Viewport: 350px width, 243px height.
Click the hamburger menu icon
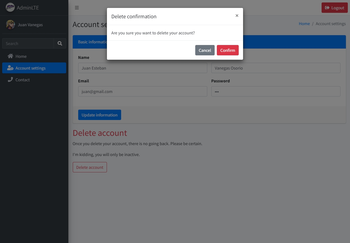click(77, 8)
